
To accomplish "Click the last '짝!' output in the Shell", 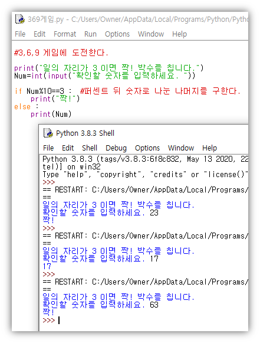I will (x=48, y=312).
